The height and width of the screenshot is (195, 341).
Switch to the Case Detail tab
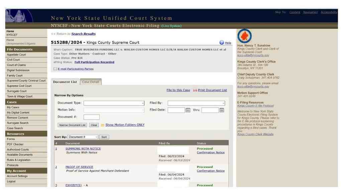click(91, 82)
